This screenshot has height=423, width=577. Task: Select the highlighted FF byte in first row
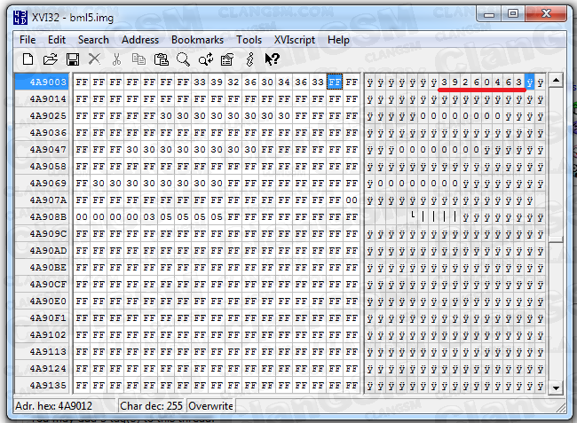point(335,82)
